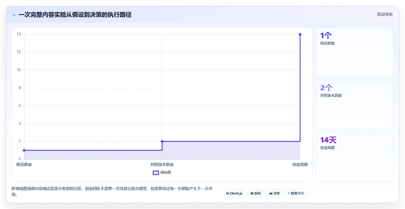Screen dimensions: 405x209
Task: Click the 对照版本数量 caption in the second card
Action: 331,96
